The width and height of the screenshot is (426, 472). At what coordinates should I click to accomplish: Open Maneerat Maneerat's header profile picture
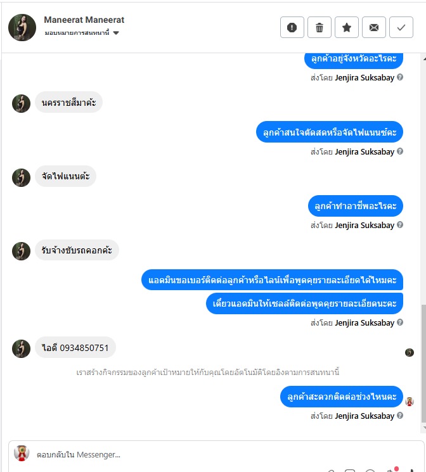click(x=22, y=27)
